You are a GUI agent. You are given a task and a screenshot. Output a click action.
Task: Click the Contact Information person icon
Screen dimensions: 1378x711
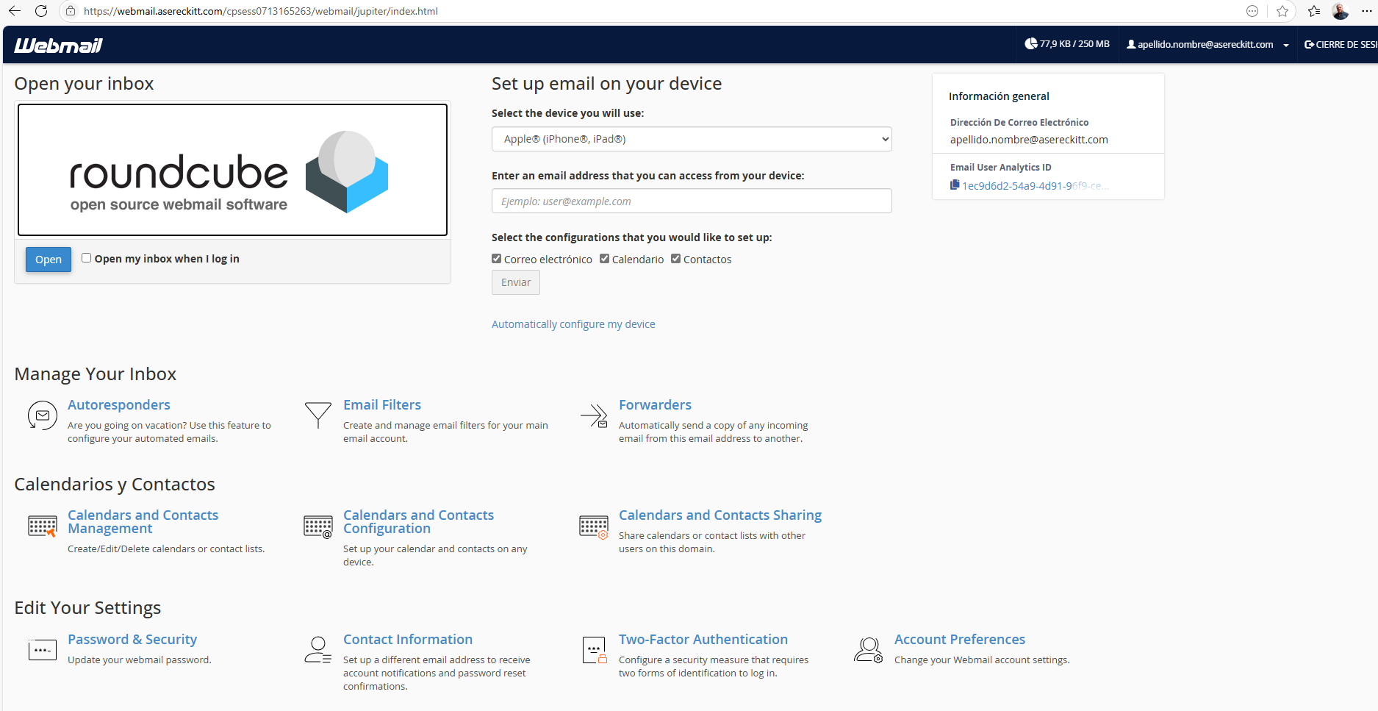(317, 650)
